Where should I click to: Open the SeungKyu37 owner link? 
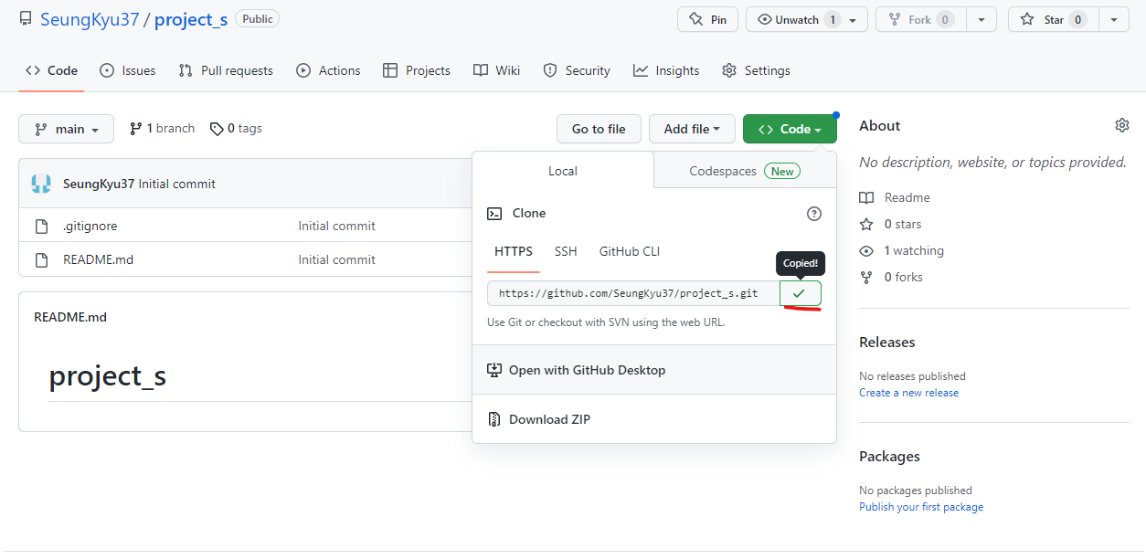click(90, 19)
